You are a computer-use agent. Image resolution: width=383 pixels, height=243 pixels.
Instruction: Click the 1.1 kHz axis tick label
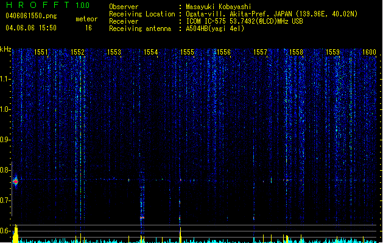coord(4,79)
